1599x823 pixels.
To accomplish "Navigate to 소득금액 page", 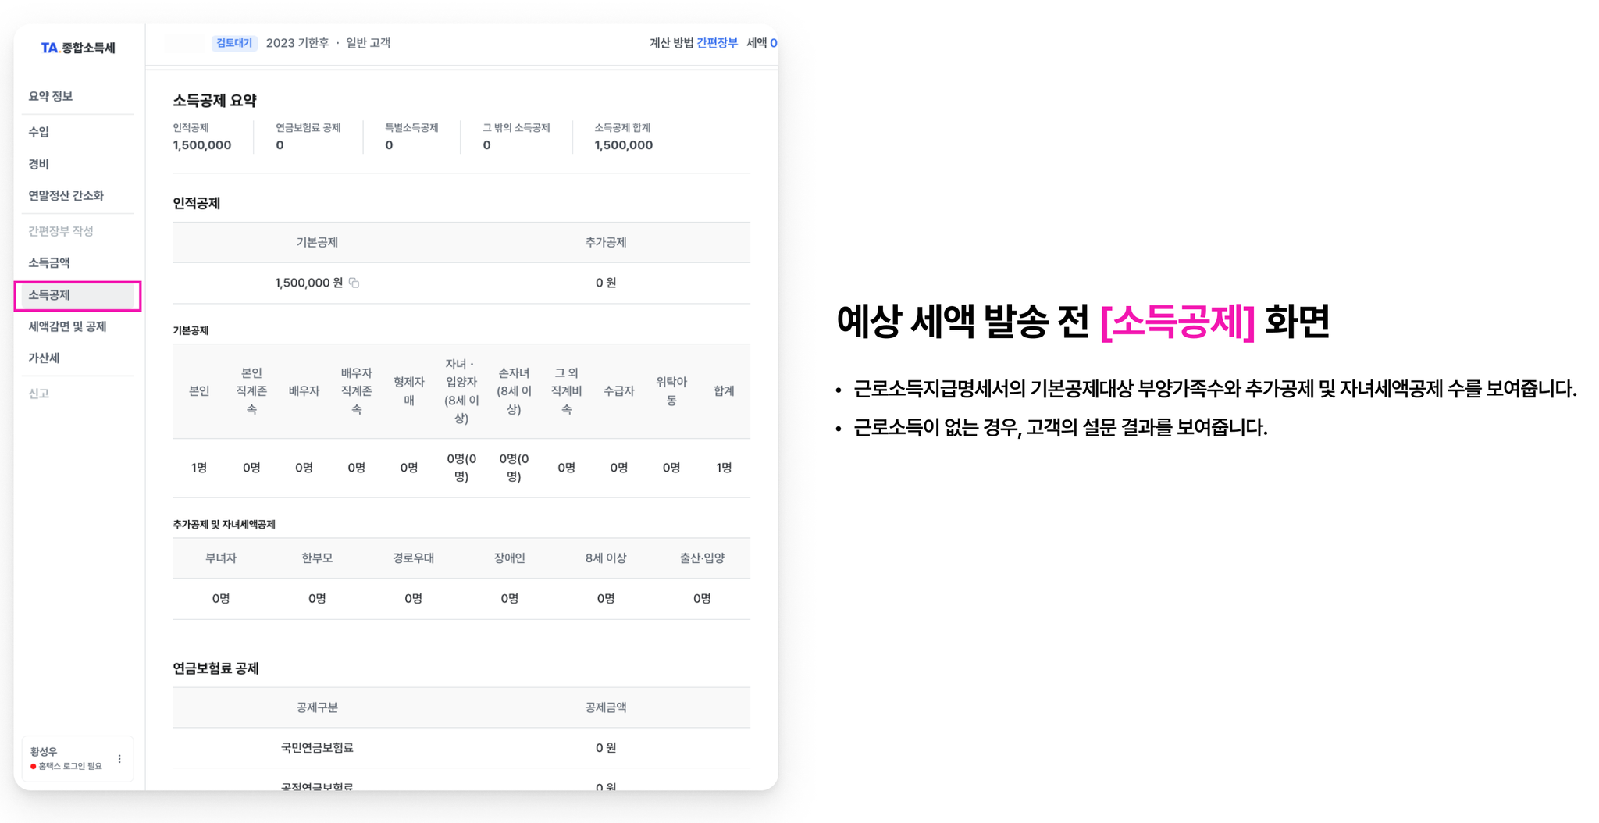I will pos(49,262).
